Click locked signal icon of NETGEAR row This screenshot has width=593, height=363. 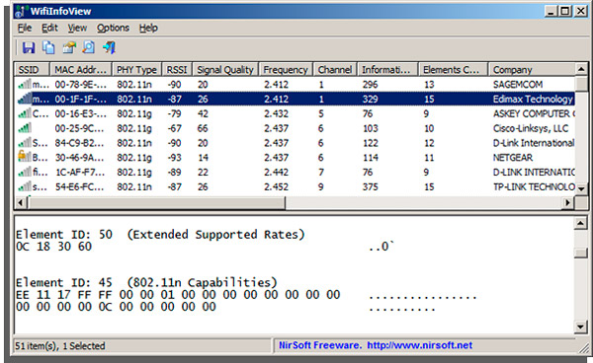(25, 157)
